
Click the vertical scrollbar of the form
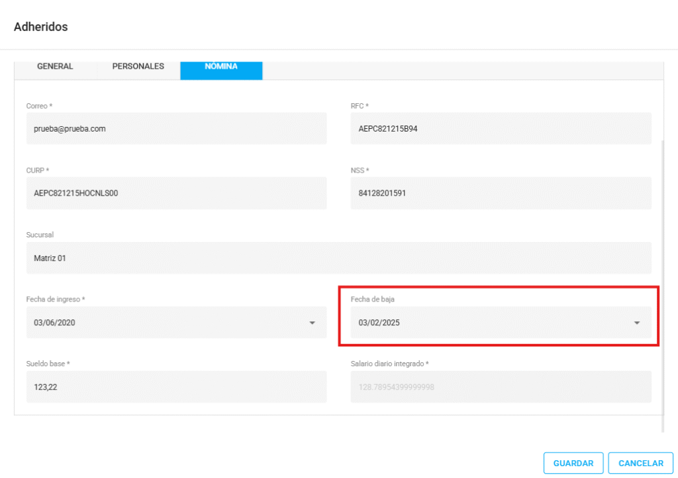[x=663, y=284]
